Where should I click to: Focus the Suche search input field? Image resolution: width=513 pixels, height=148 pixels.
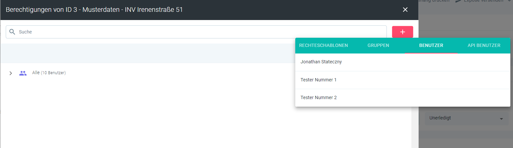pos(198,32)
